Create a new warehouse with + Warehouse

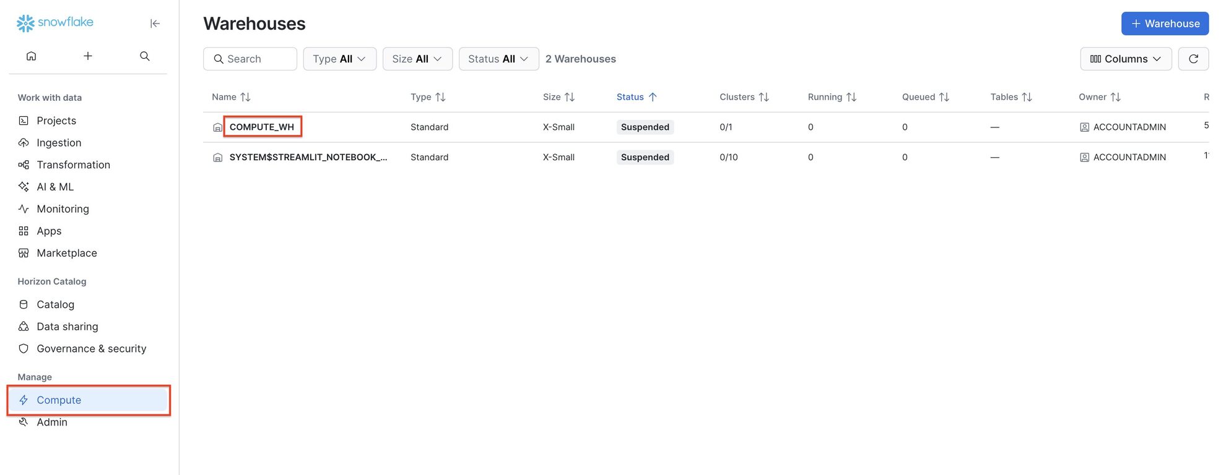[x=1165, y=24]
